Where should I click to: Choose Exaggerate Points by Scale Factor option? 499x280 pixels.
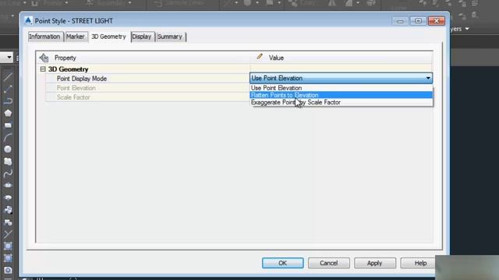coord(342,102)
